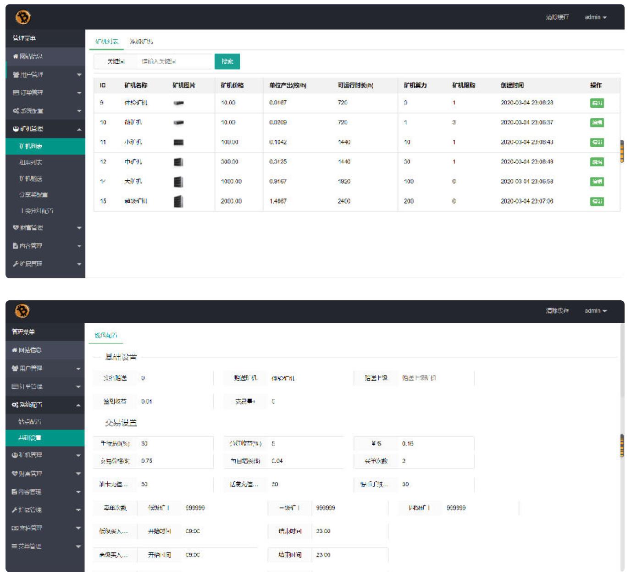Click the green edit icon for miner ID 12
631x580 pixels.
(597, 162)
